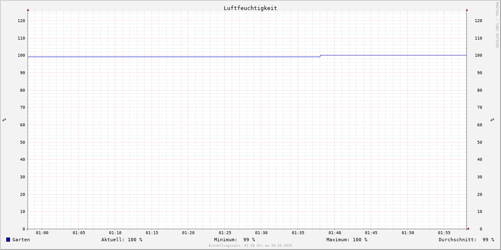
Task: Click the 100 label on the left y-axis
Action: 21,55
